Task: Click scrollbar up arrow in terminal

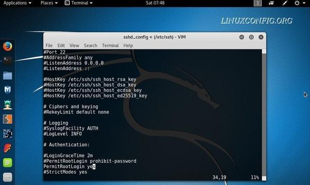Action: pyautogui.click(x=264, y=51)
